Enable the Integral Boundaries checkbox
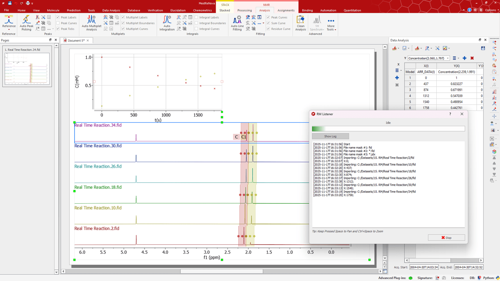Viewport: 500px width, 281px height. tap(196, 23)
